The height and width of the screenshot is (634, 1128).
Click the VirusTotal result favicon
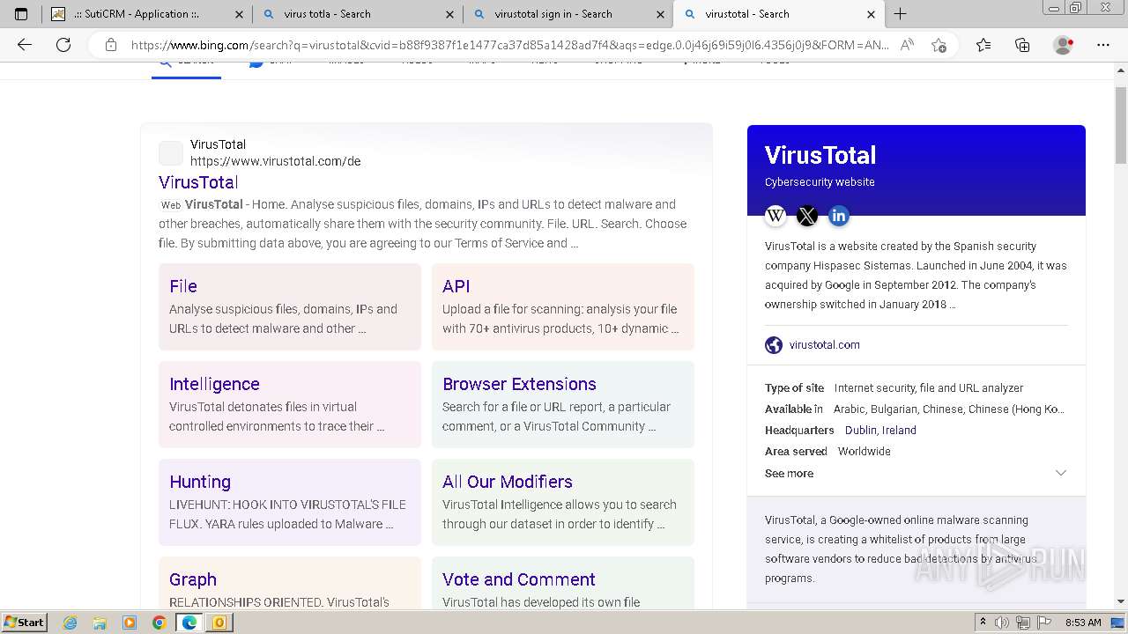point(171,153)
